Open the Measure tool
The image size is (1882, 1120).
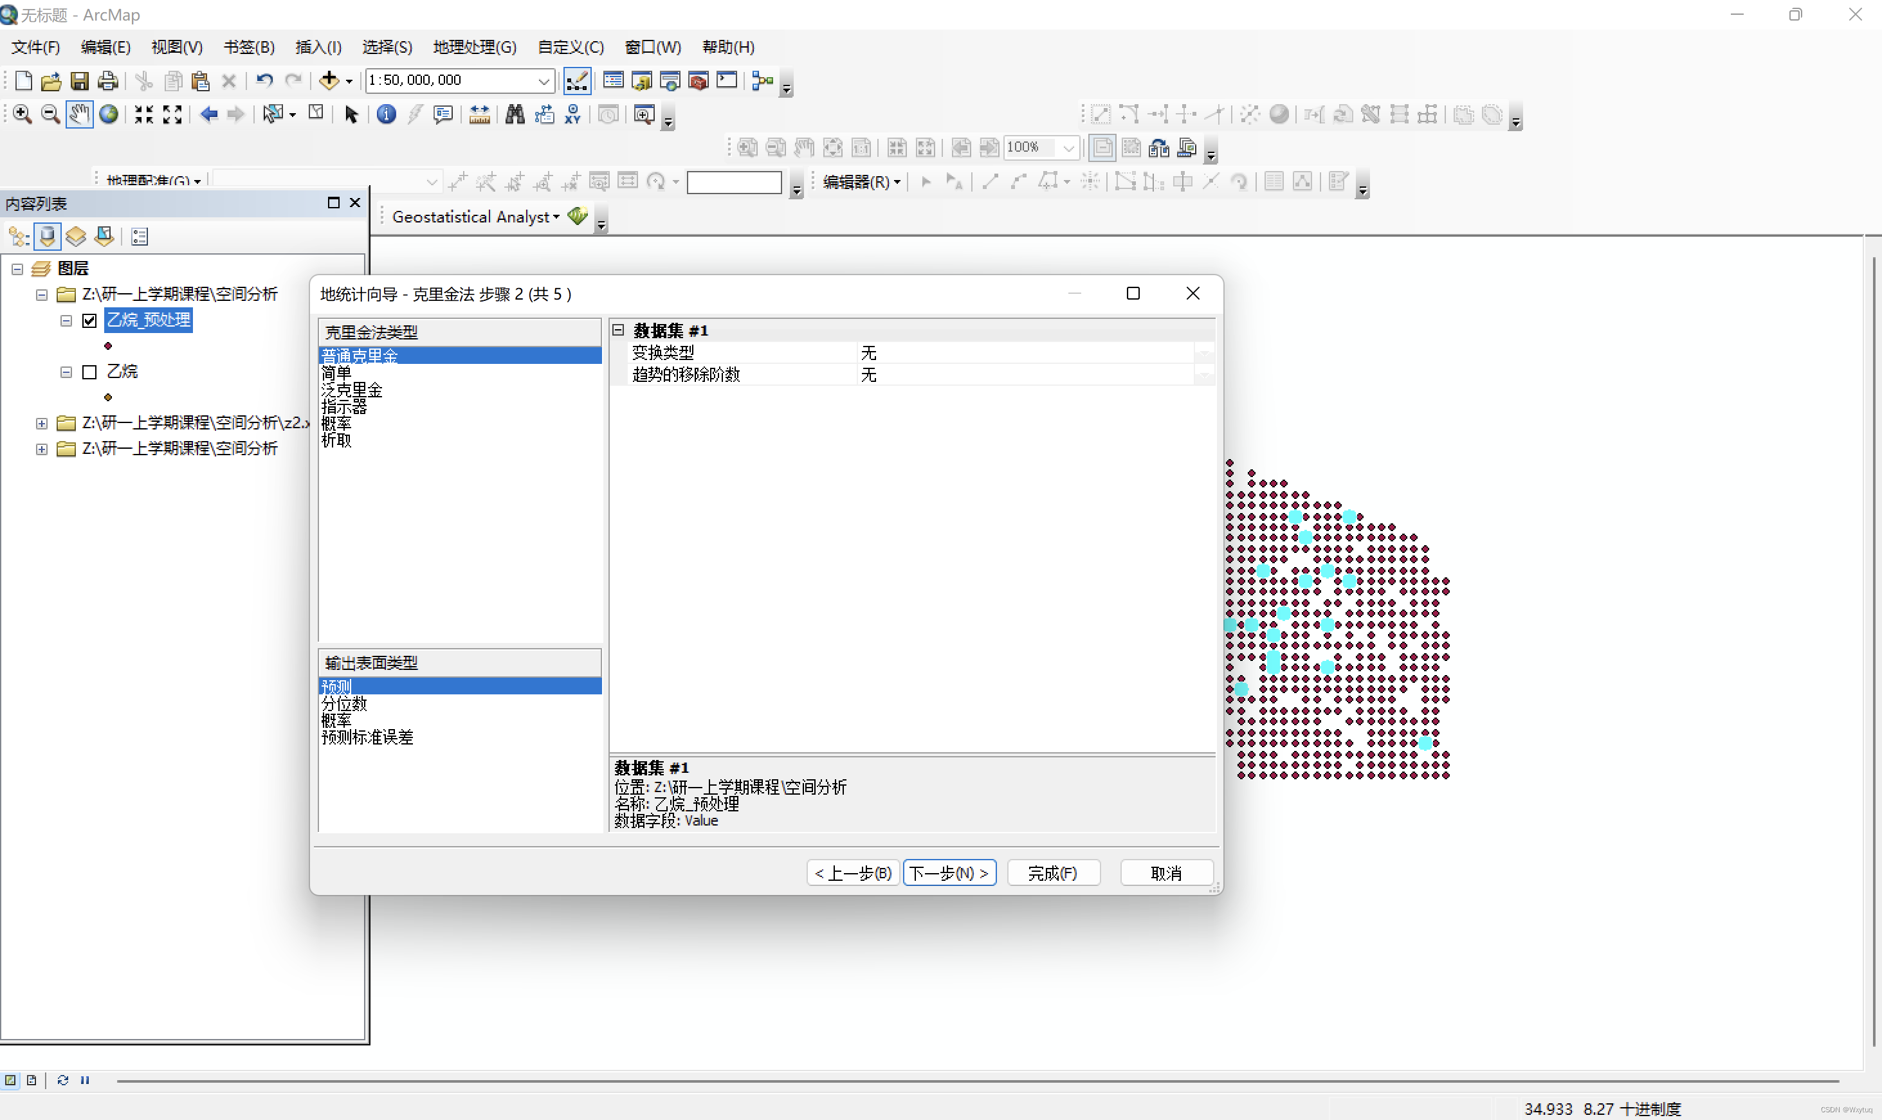[479, 114]
